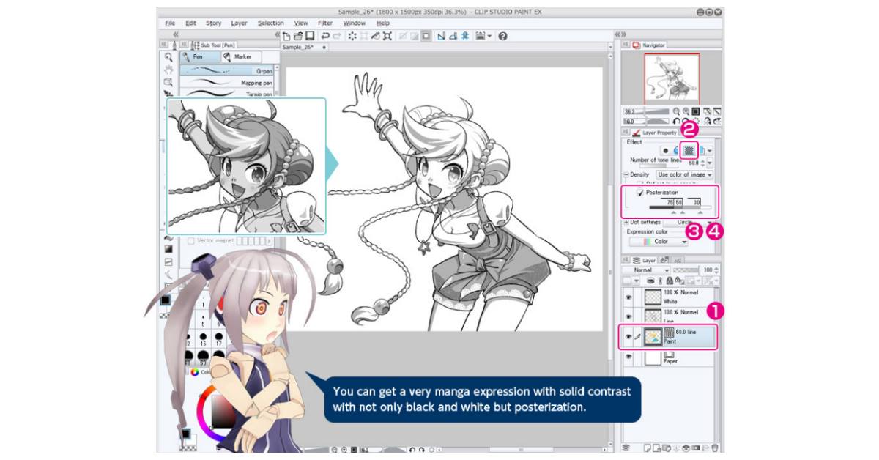Click the Navigator panel tab
This screenshot has width=879, height=460.
pos(650,45)
